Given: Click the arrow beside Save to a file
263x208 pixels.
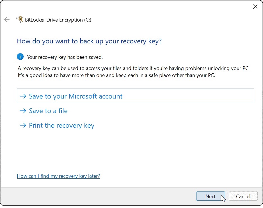Looking at the screenshot, I should (x=23, y=111).
